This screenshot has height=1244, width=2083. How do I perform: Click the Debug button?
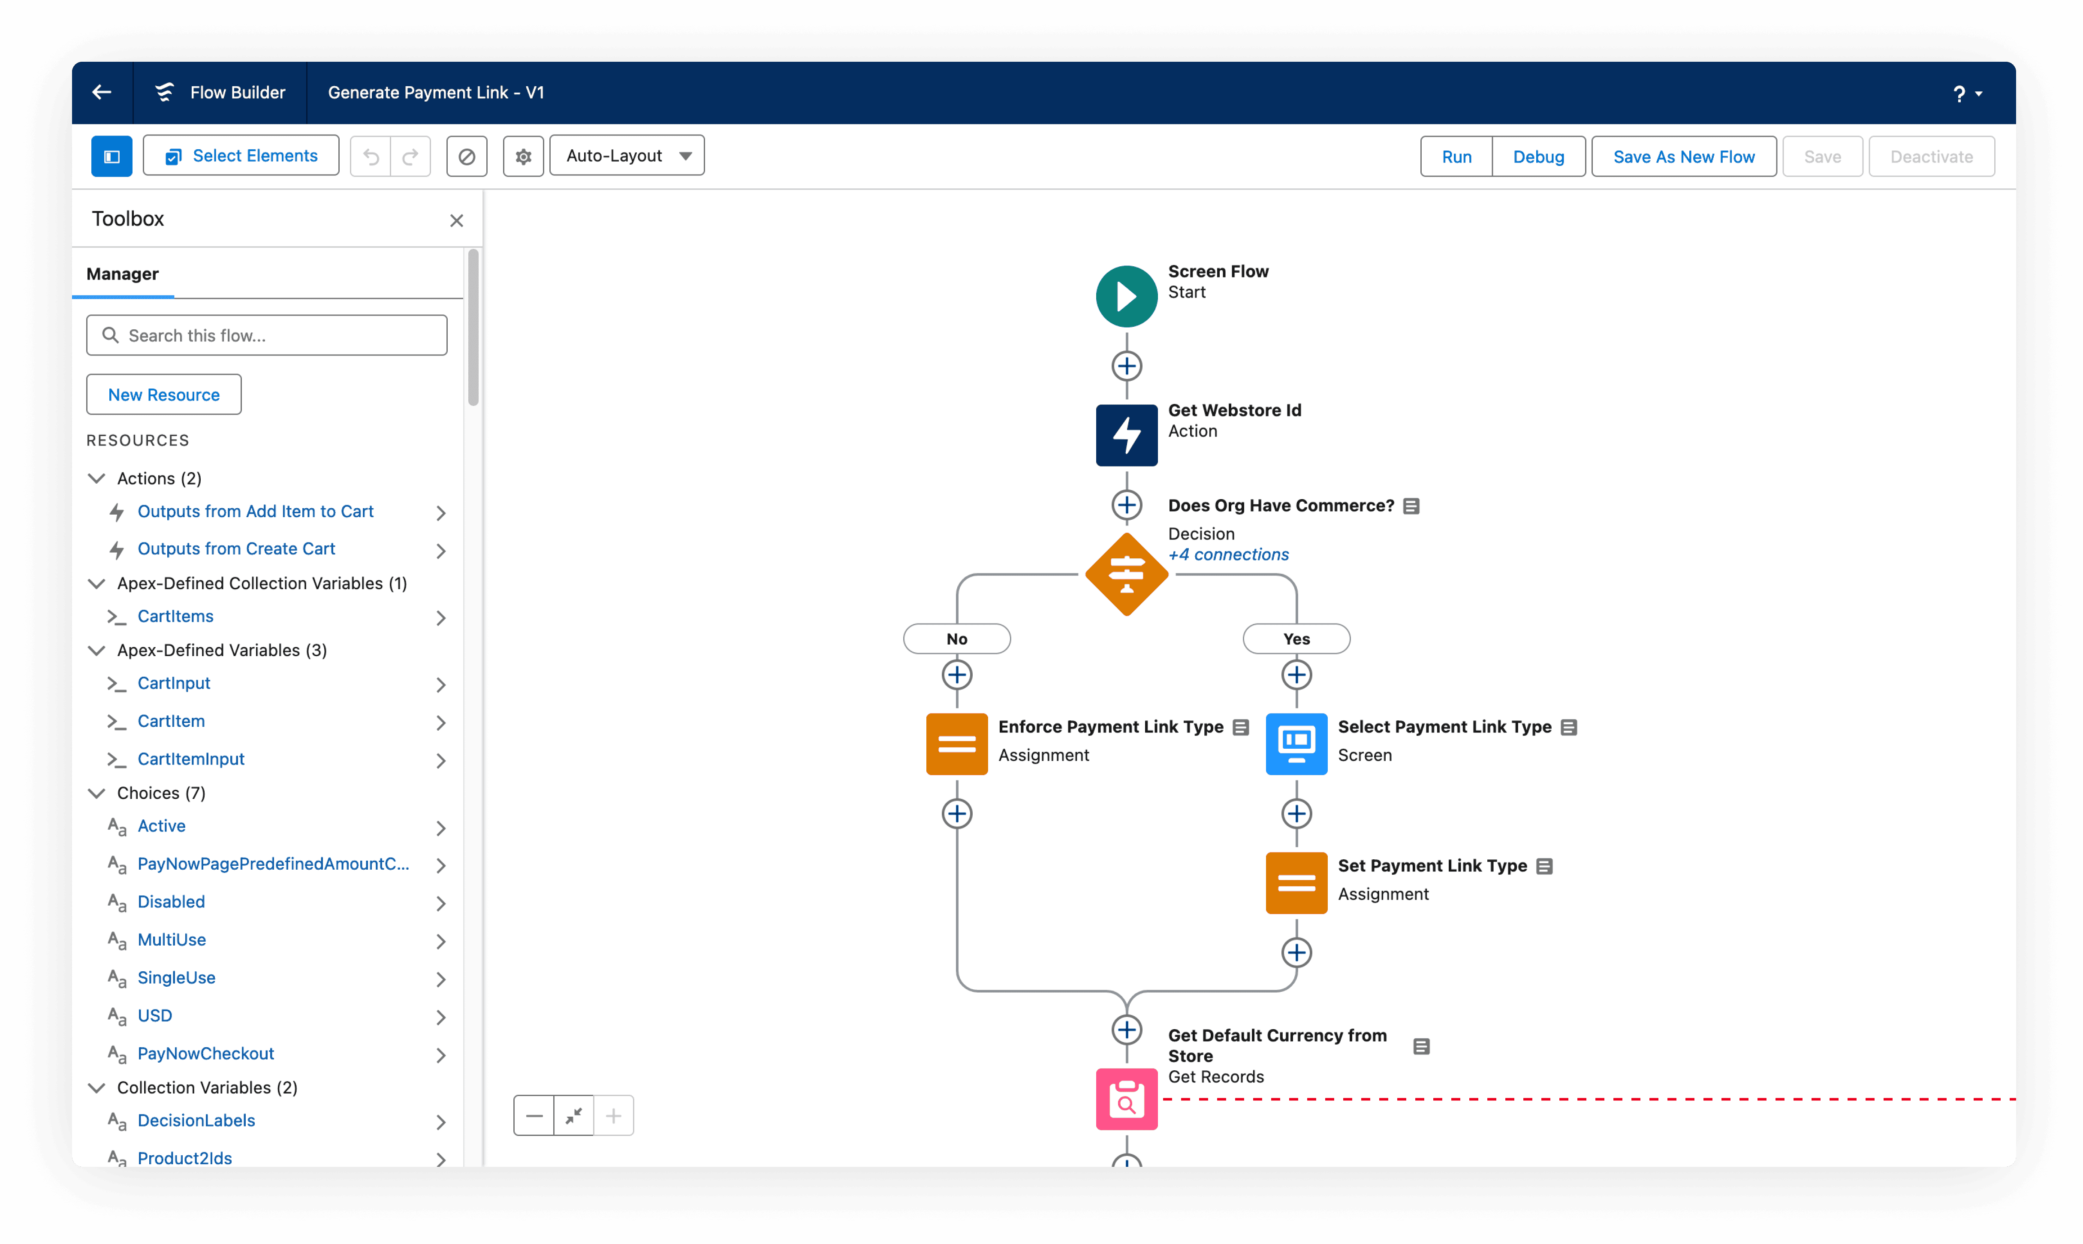(1537, 157)
